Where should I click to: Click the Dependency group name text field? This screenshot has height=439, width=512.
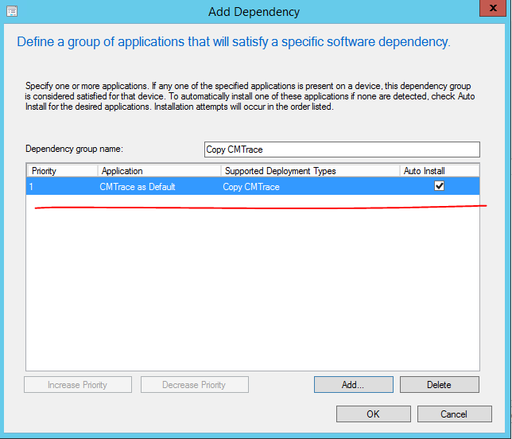[342, 150]
